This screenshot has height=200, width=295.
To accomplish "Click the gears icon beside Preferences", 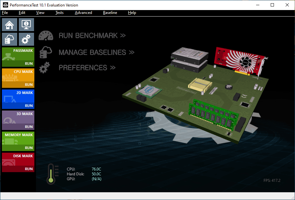I will pyautogui.click(x=45, y=67).
